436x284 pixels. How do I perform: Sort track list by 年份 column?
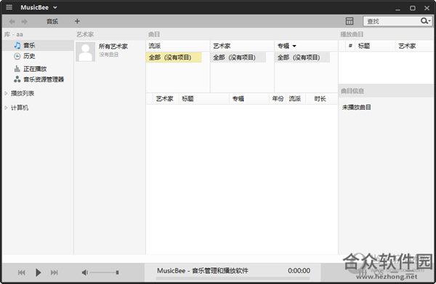tap(278, 99)
